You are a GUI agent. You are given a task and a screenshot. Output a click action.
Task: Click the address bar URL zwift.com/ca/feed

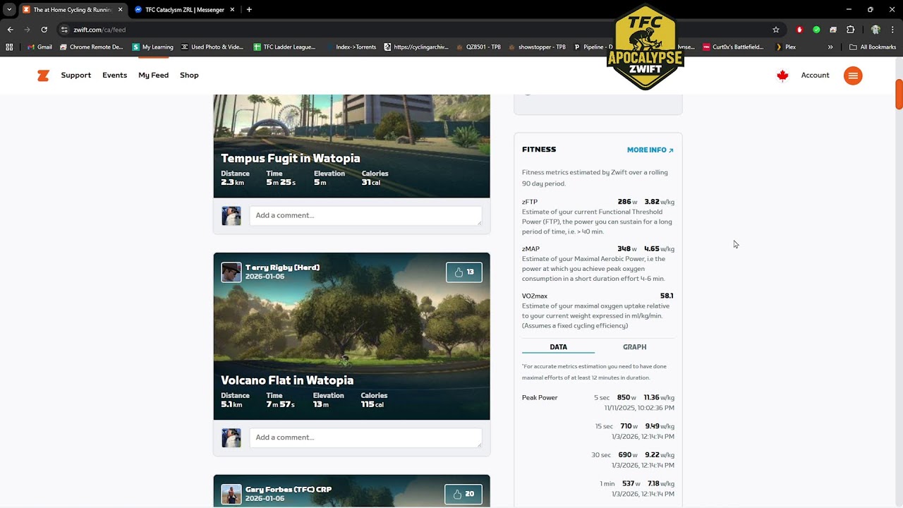coord(99,30)
